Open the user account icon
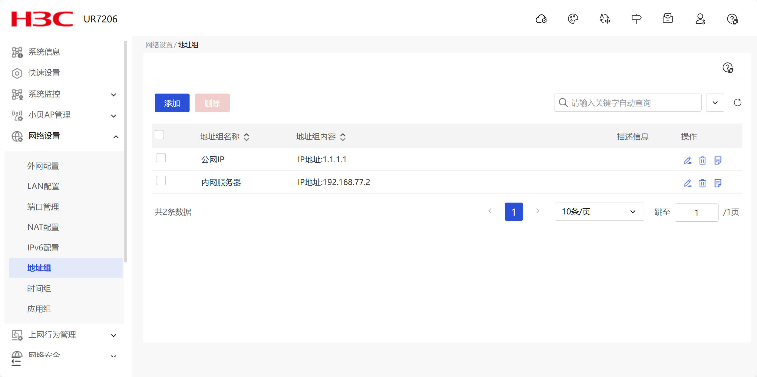This screenshot has width=757, height=377. click(700, 19)
